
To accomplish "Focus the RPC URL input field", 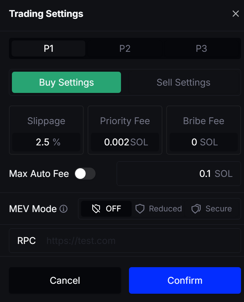I will point(139,241).
